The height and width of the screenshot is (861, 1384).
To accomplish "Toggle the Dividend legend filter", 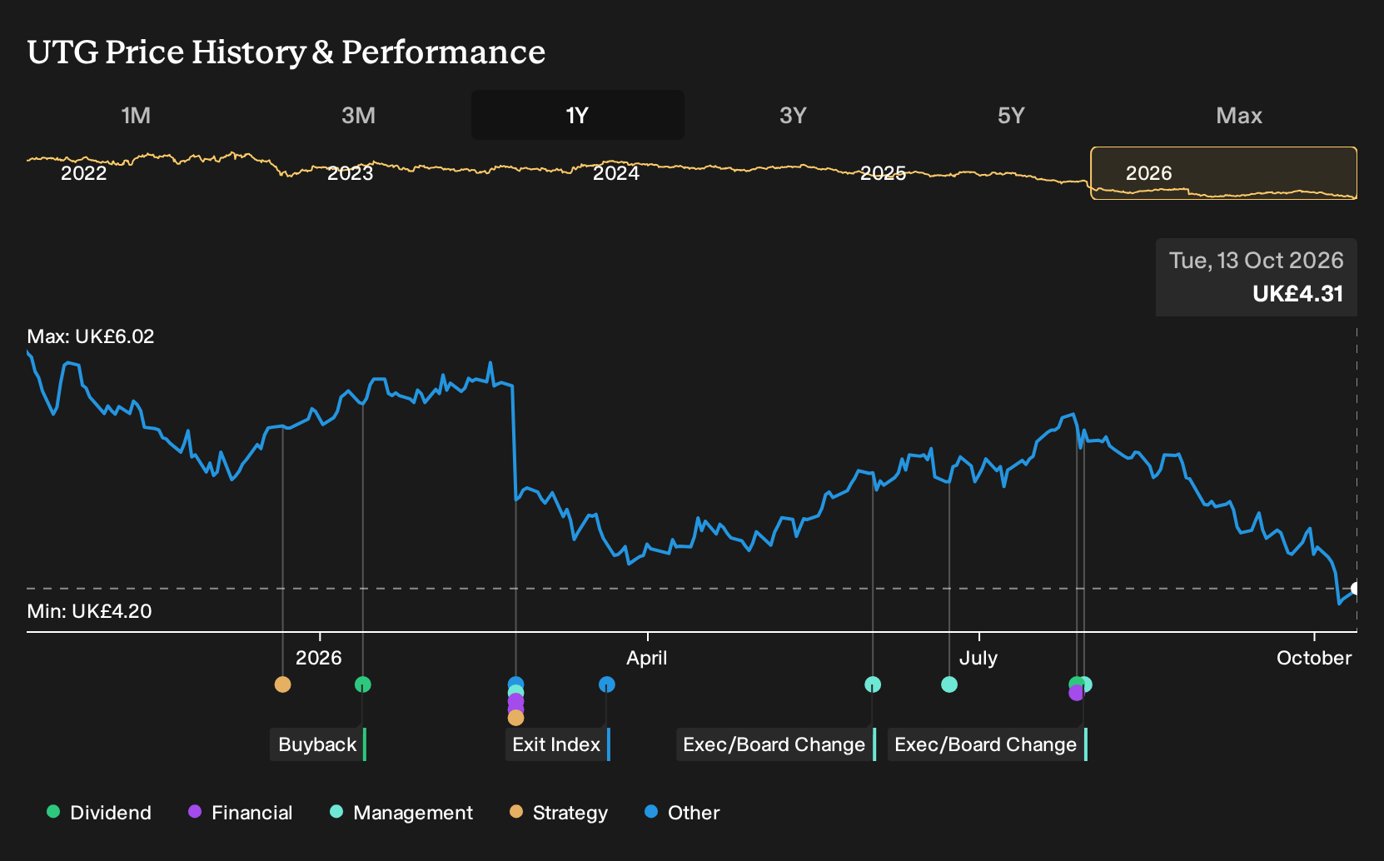I will tap(99, 813).
